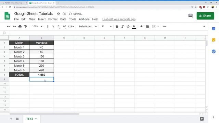
Task: Open the zoom 100% dropdown
Action: click(x=37, y=27)
